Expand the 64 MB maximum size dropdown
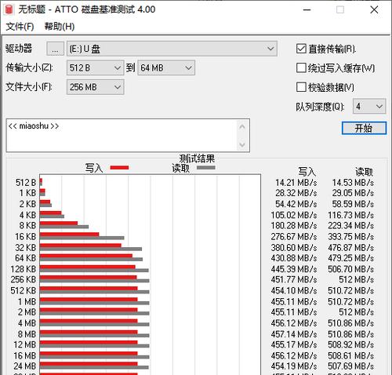This screenshot has height=375, width=392. coord(166,68)
